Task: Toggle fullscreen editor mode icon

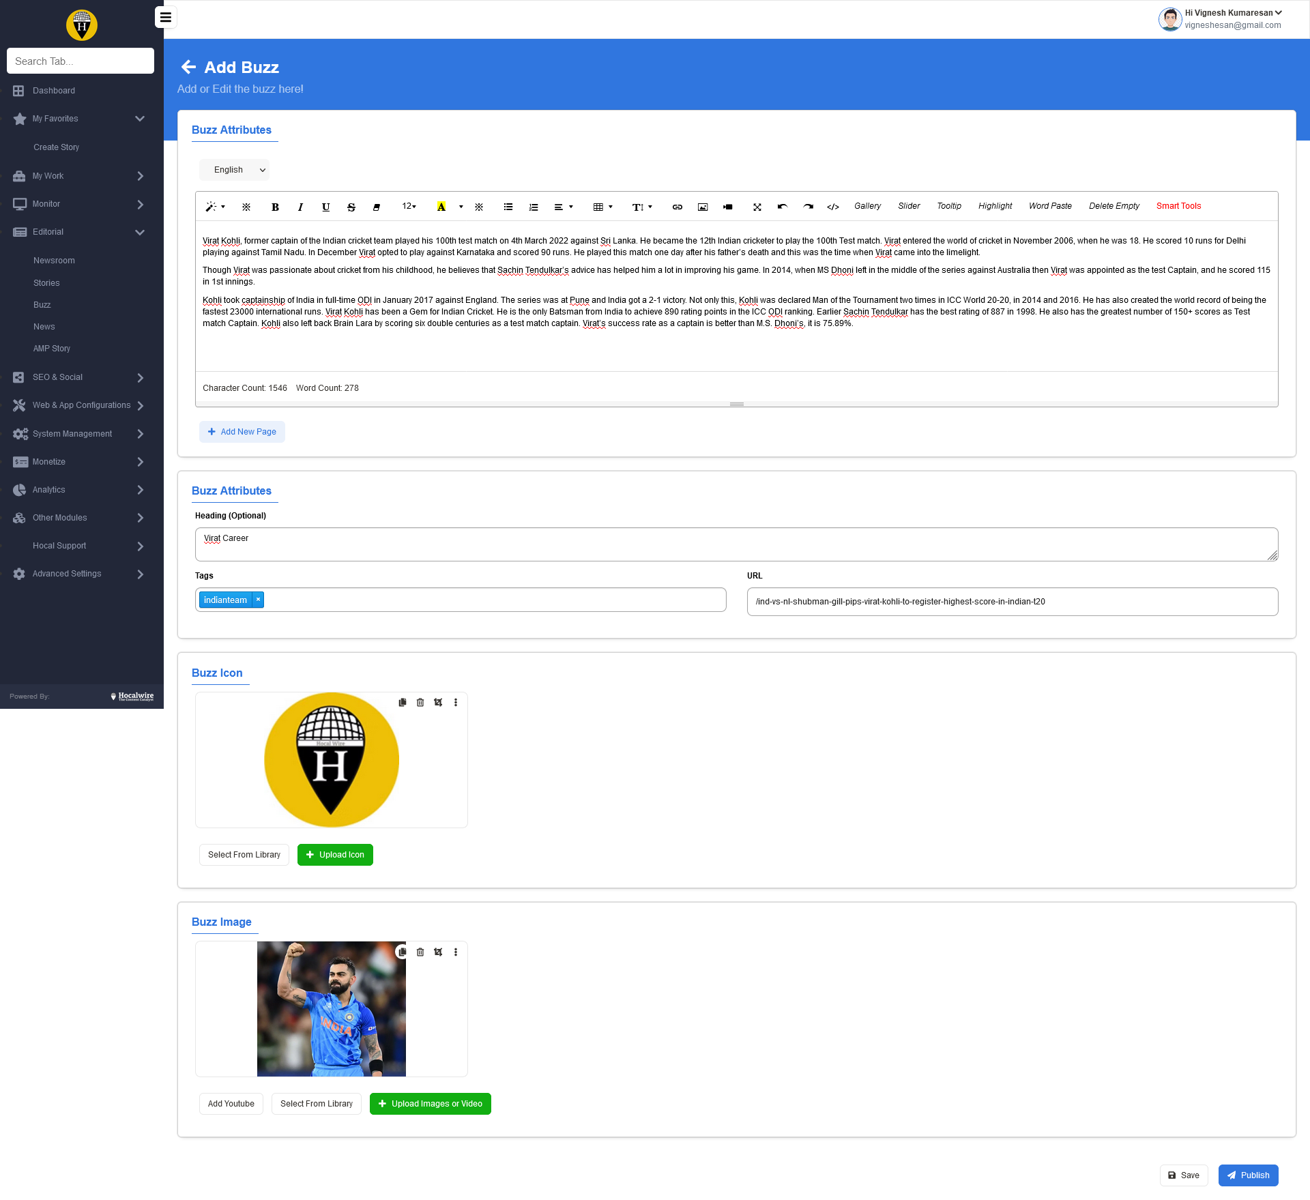Action: (757, 207)
